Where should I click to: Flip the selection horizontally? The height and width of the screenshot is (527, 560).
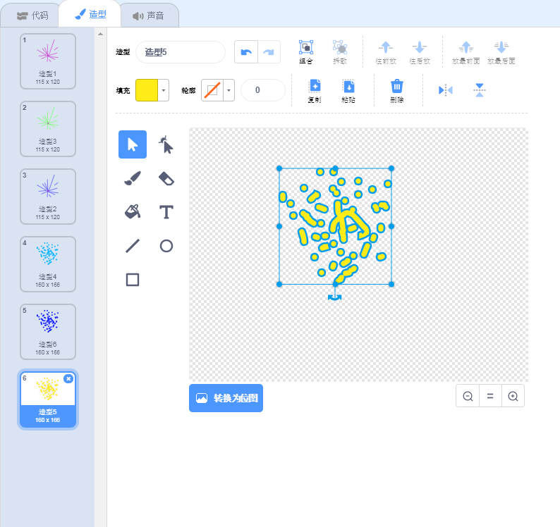pos(446,89)
